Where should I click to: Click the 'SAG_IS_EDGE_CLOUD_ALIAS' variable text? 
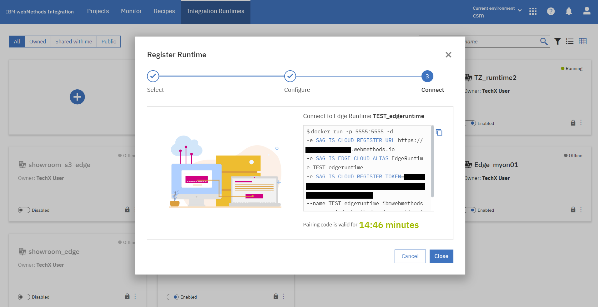click(352, 159)
